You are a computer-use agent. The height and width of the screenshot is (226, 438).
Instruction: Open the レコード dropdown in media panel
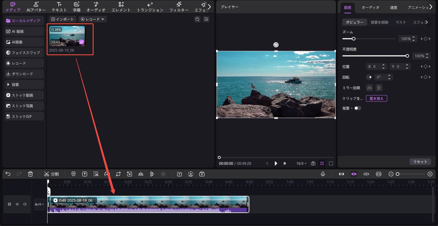pyautogui.click(x=92, y=19)
